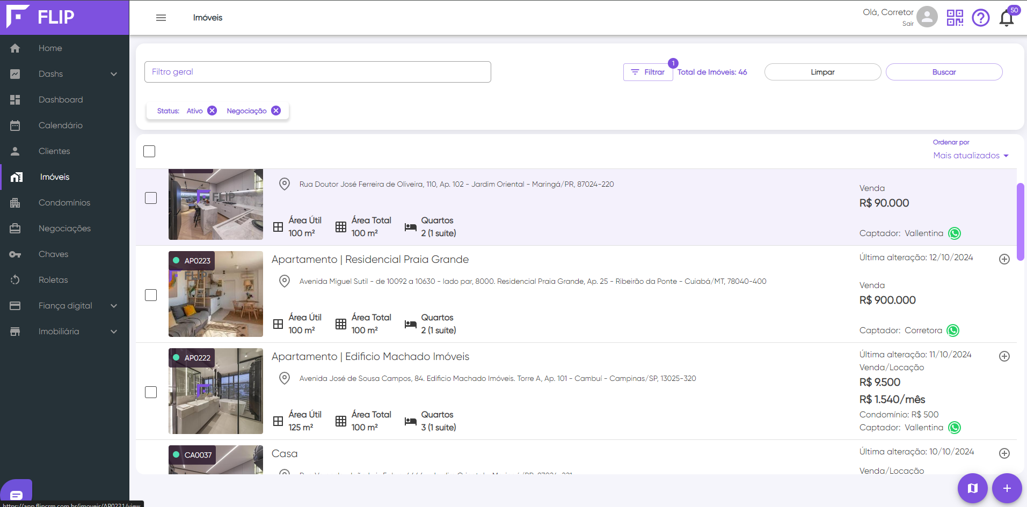This screenshot has width=1027, height=507.
Task: Open Dashboard in the sidebar
Action: coord(64,100)
